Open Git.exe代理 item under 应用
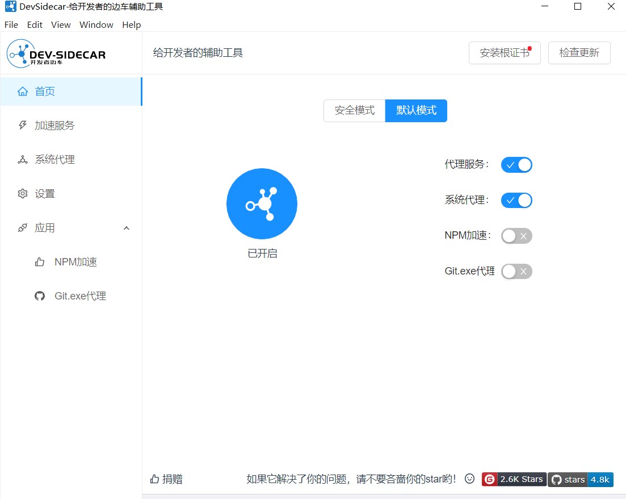Viewport: 626px width, 499px height. point(71,296)
